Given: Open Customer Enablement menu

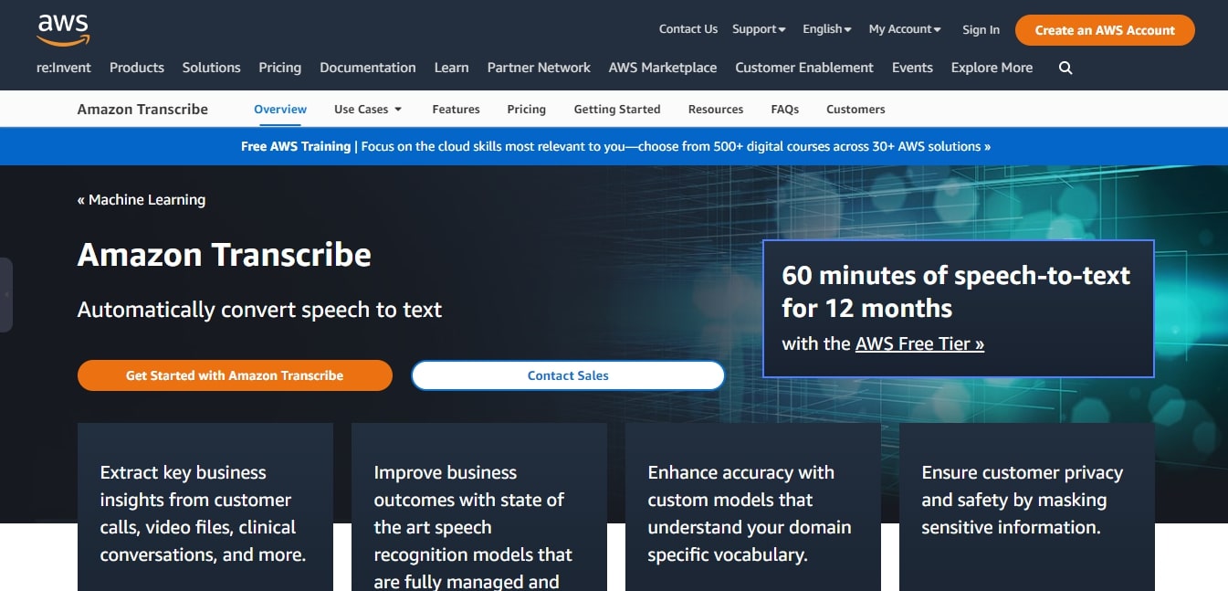Looking at the screenshot, I should 804,68.
